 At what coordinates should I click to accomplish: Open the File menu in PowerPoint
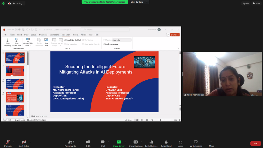pos(5,35)
